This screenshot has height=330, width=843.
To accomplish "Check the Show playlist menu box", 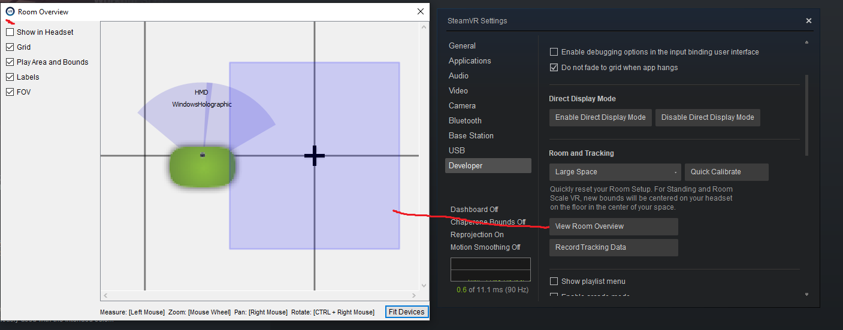I will click(554, 281).
